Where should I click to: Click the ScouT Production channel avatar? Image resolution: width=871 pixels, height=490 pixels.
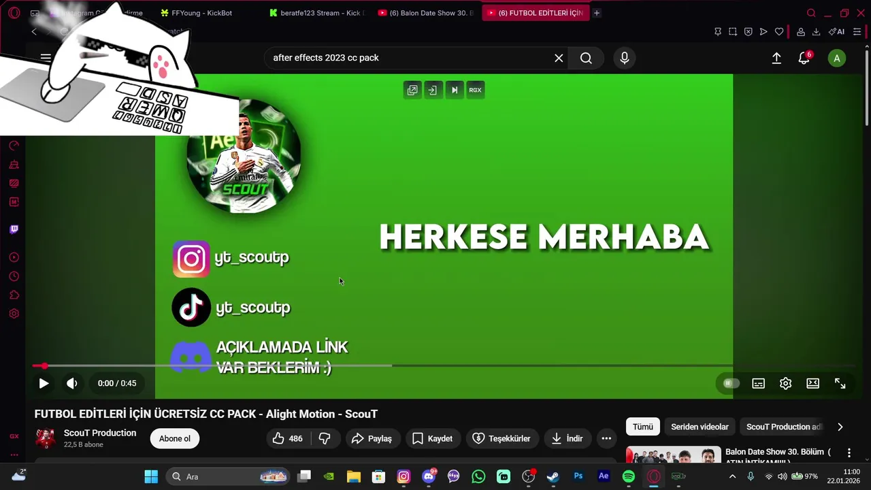click(46, 438)
